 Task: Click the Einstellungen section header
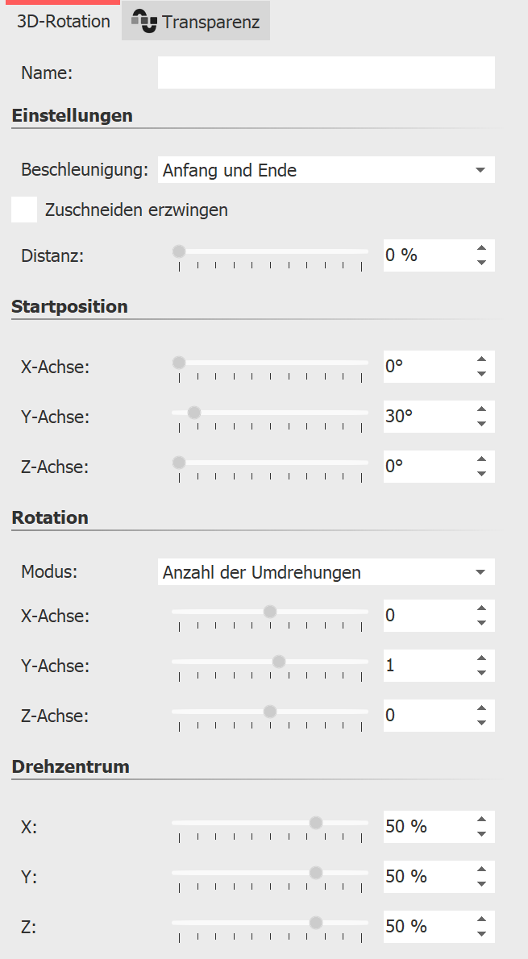(71, 115)
